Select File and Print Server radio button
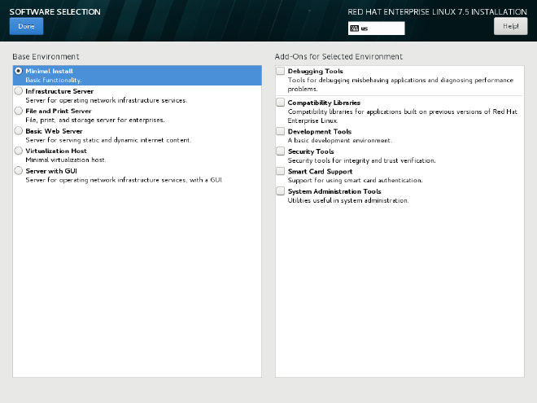537x403 pixels. (19, 111)
